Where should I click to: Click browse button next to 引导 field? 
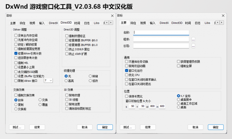[193, 46]
